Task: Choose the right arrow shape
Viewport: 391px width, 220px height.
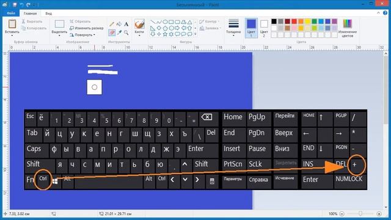Action: [177, 28]
